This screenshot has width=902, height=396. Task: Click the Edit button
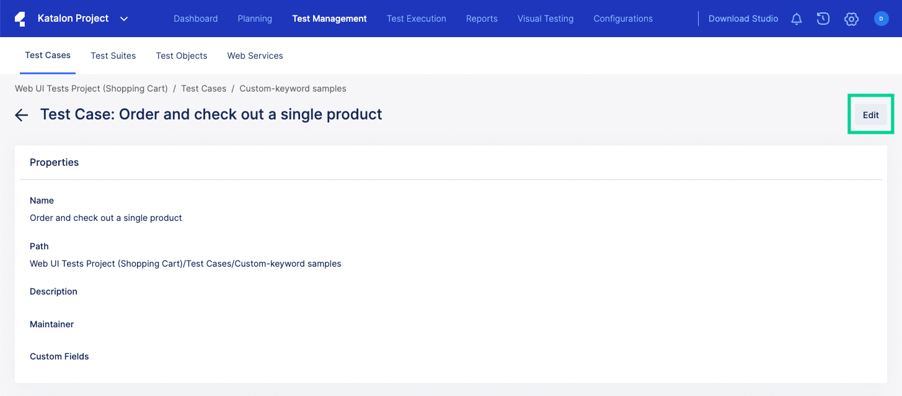(870, 115)
